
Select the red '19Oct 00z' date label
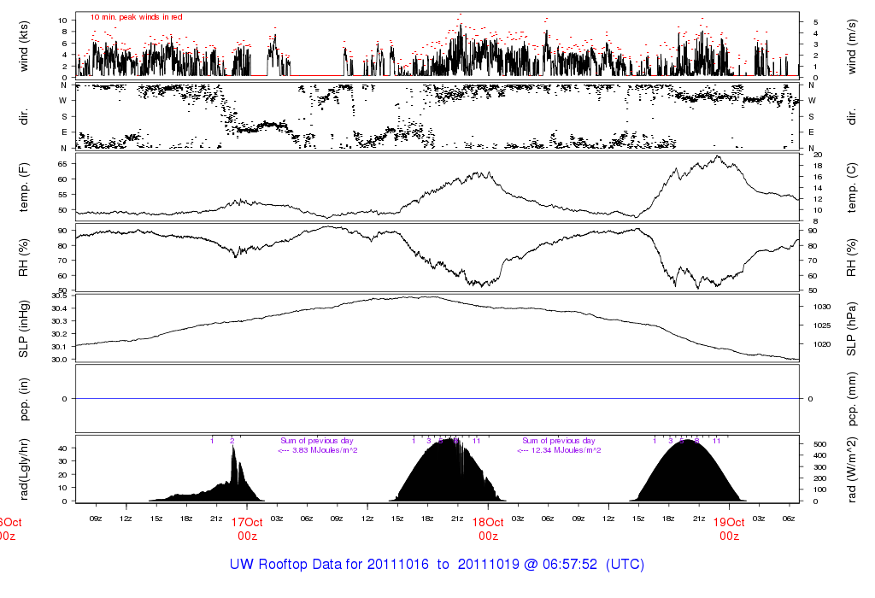730,529
